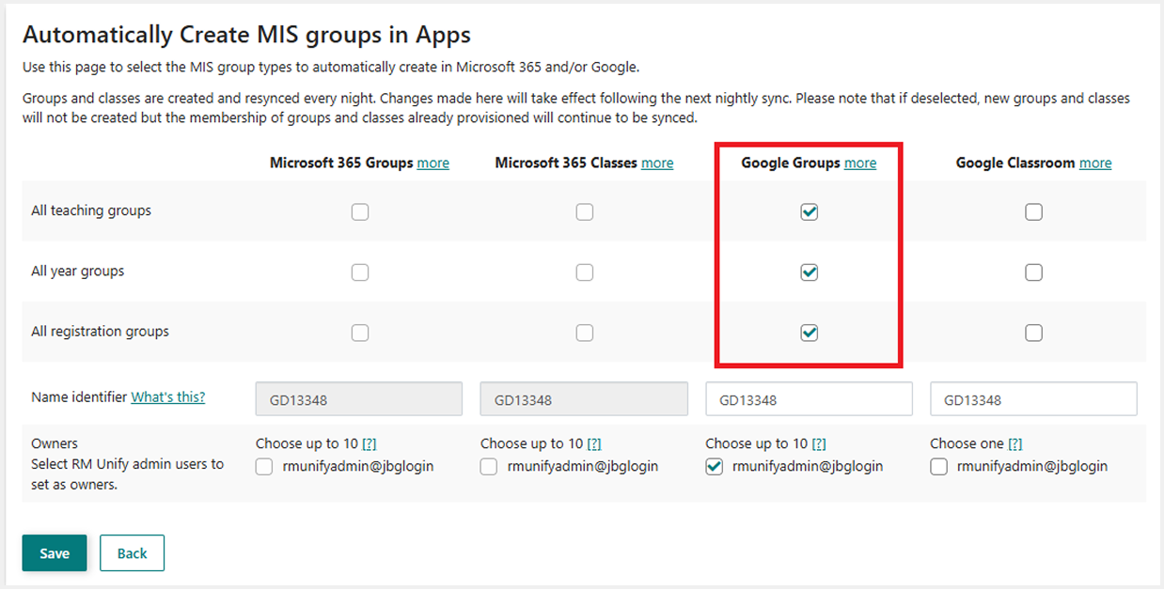Viewport: 1164px width, 590px height.
Task: Open the more link for Google Groups
Action: (860, 163)
